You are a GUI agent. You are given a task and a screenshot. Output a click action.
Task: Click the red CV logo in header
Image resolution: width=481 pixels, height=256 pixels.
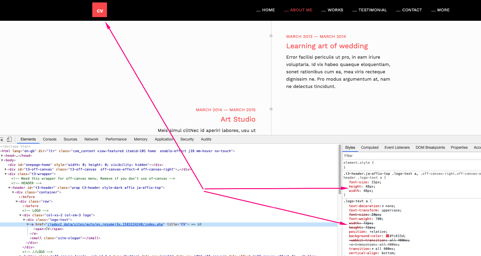[x=100, y=10]
